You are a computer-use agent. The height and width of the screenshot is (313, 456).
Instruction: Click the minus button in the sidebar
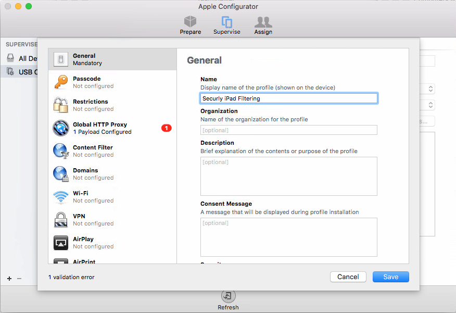(19, 279)
